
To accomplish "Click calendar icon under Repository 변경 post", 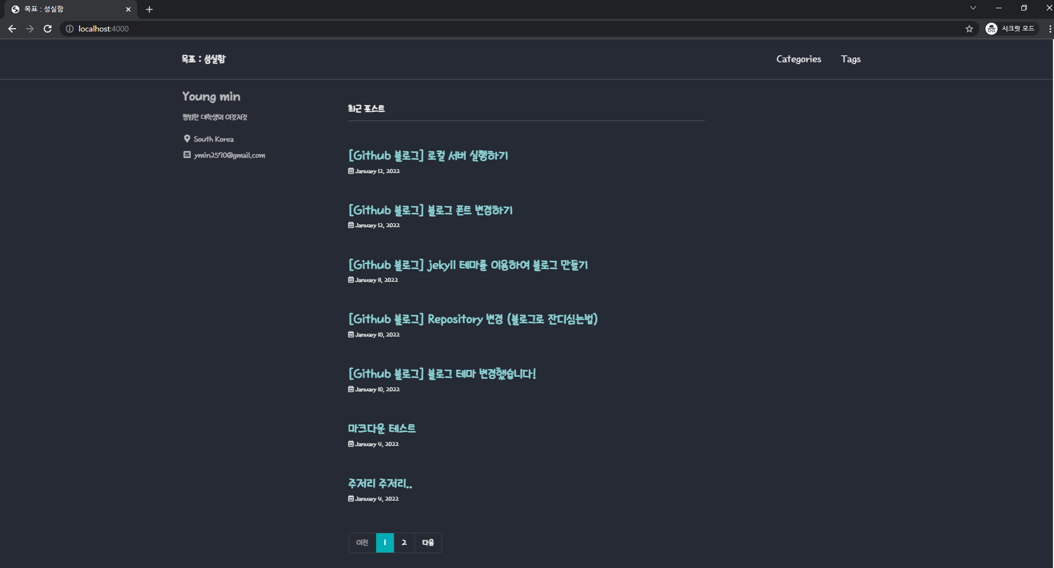I will pyautogui.click(x=351, y=334).
